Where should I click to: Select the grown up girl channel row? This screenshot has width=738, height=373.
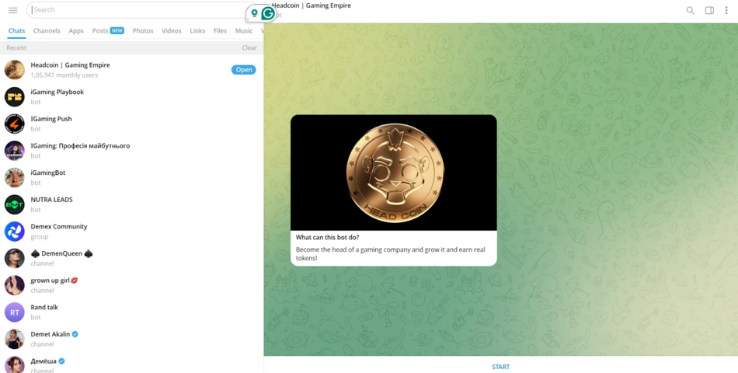click(131, 285)
